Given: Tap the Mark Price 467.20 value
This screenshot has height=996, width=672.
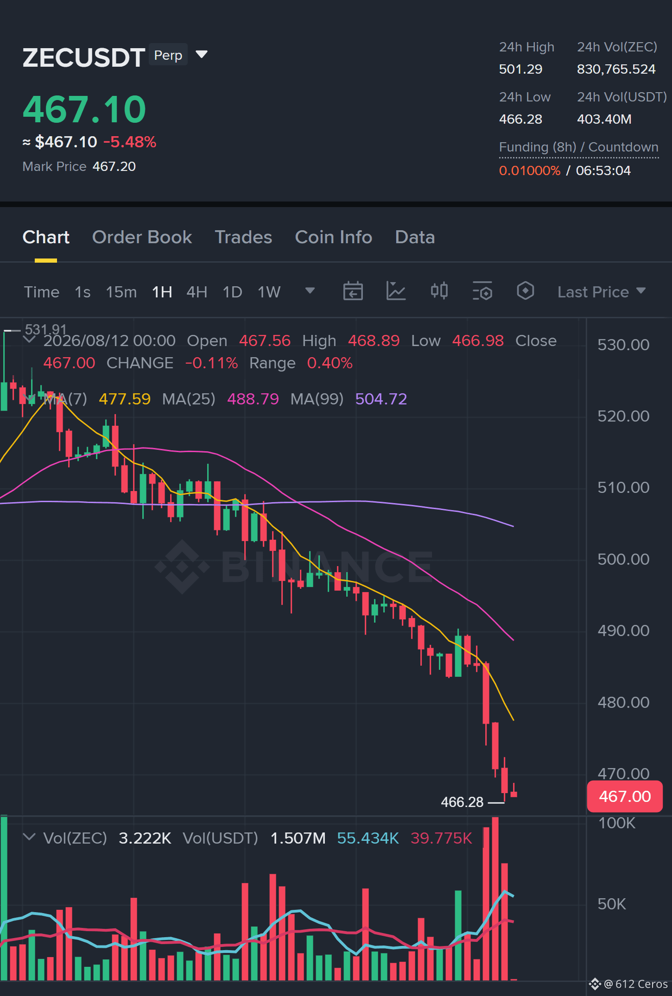Looking at the screenshot, I should click(x=114, y=166).
